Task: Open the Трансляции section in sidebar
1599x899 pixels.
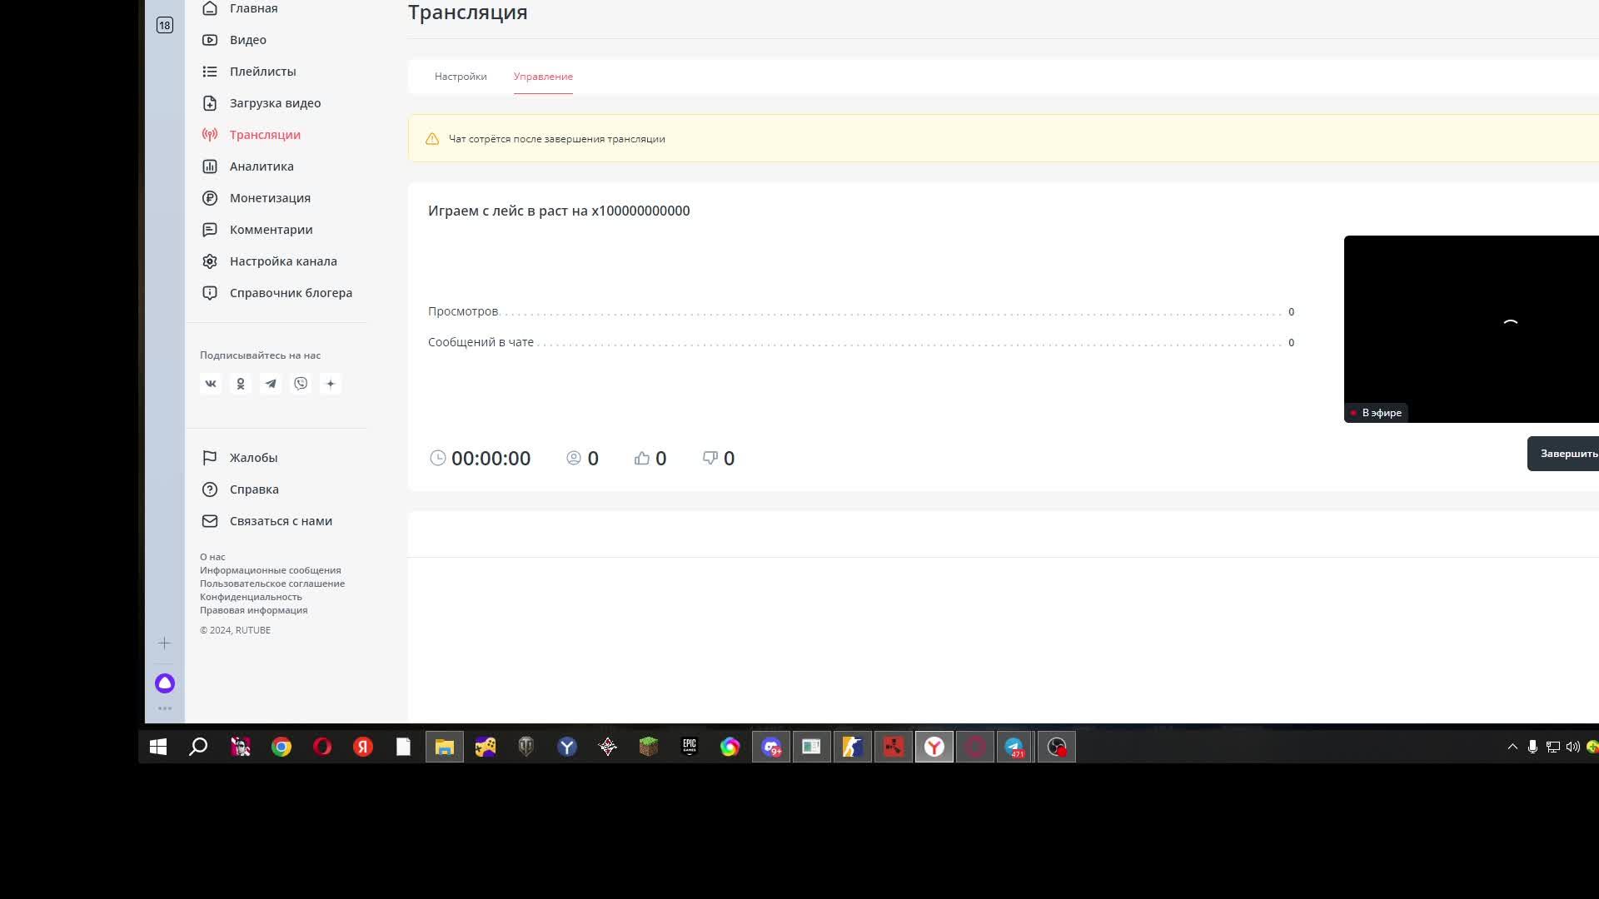Action: [264, 134]
